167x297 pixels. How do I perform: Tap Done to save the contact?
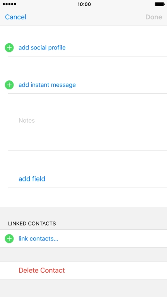pos(154,17)
